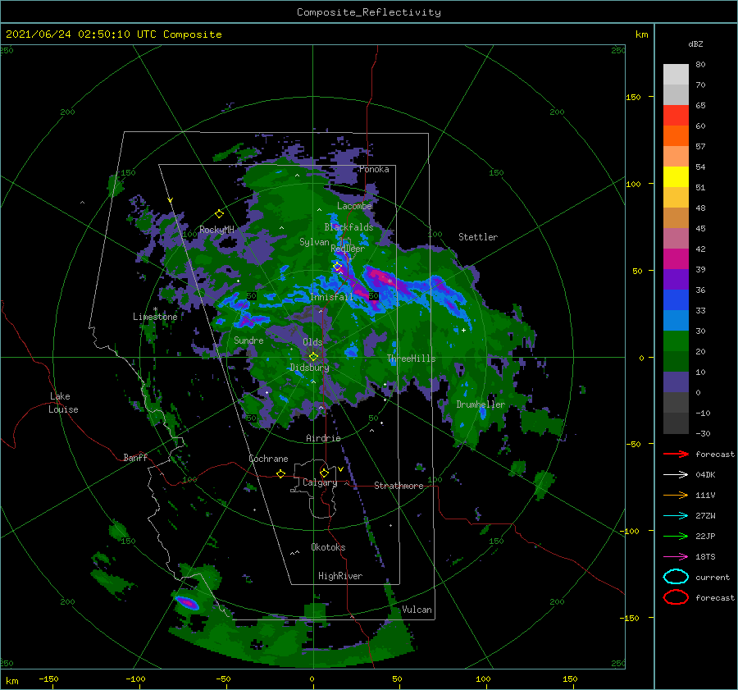Viewport: 738px width, 690px height.
Task: Click the red forecast arrow in legend
Action: tap(676, 454)
